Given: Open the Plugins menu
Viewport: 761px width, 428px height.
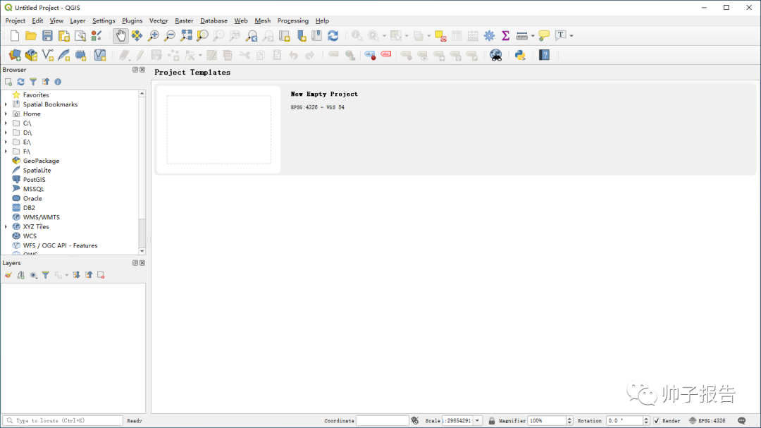Looking at the screenshot, I should point(132,21).
